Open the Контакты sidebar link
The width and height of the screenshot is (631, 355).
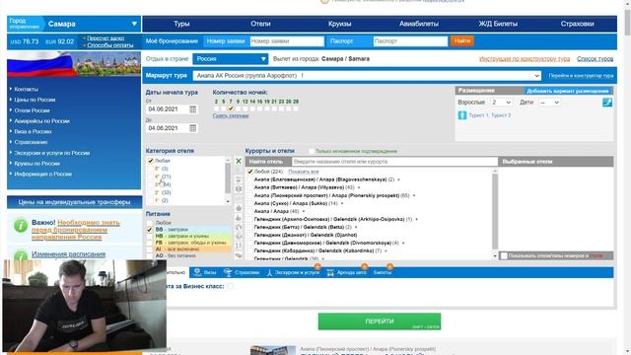click(x=27, y=89)
